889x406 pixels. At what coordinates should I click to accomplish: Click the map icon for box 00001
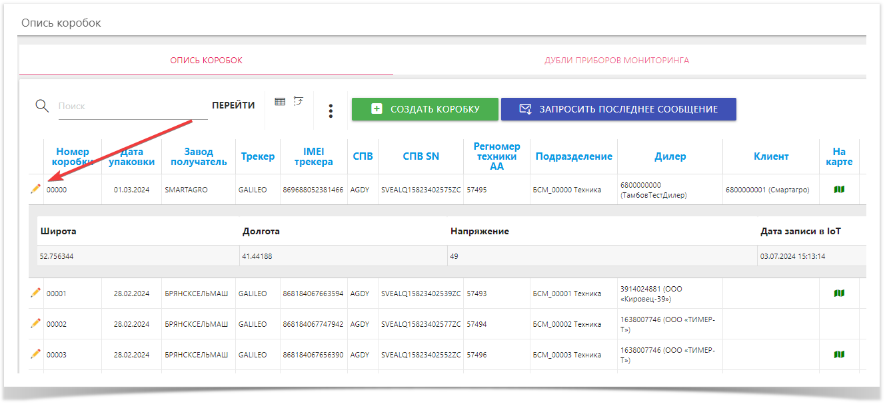click(839, 293)
